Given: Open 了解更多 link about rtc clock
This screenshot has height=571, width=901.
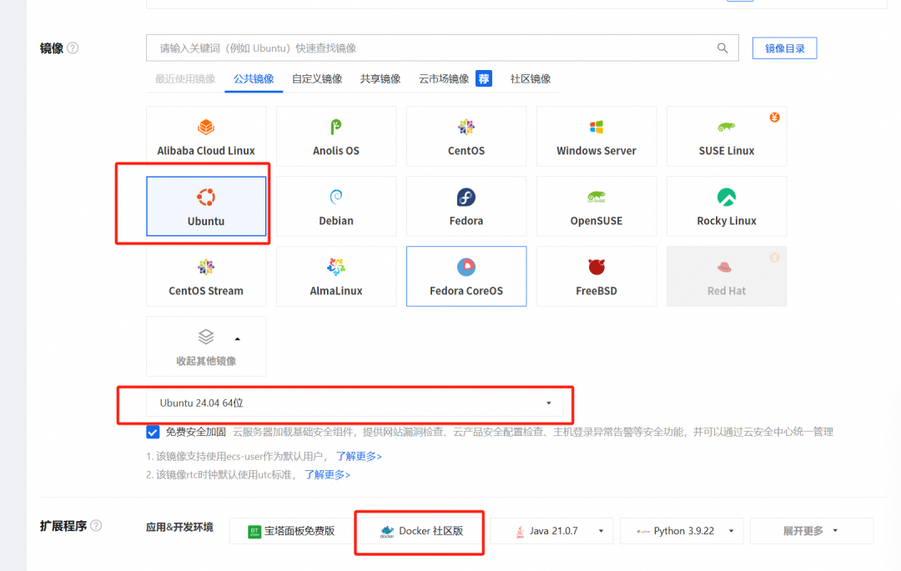Looking at the screenshot, I should pyautogui.click(x=327, y=474).
